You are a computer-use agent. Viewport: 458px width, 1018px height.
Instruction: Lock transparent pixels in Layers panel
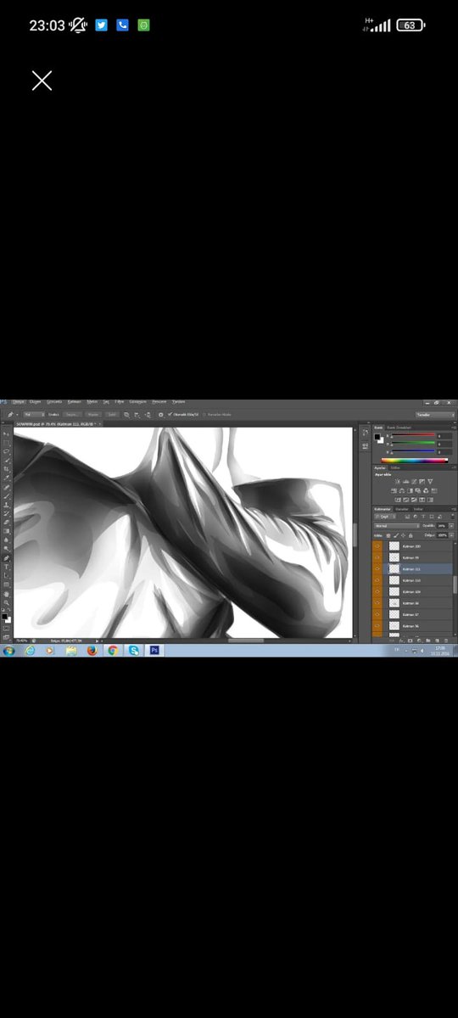pos(388,535)
